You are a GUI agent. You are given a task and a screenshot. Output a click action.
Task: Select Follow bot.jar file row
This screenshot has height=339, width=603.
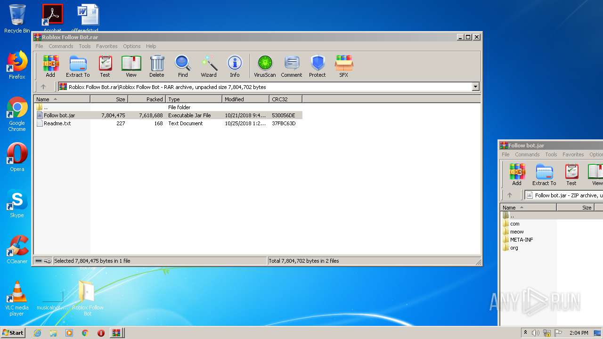point(168,115)
